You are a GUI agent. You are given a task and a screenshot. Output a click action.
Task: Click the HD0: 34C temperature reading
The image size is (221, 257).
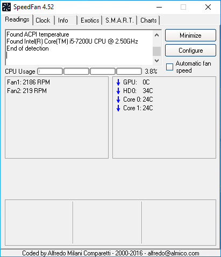pyautogui.click(x=138, y=91)
